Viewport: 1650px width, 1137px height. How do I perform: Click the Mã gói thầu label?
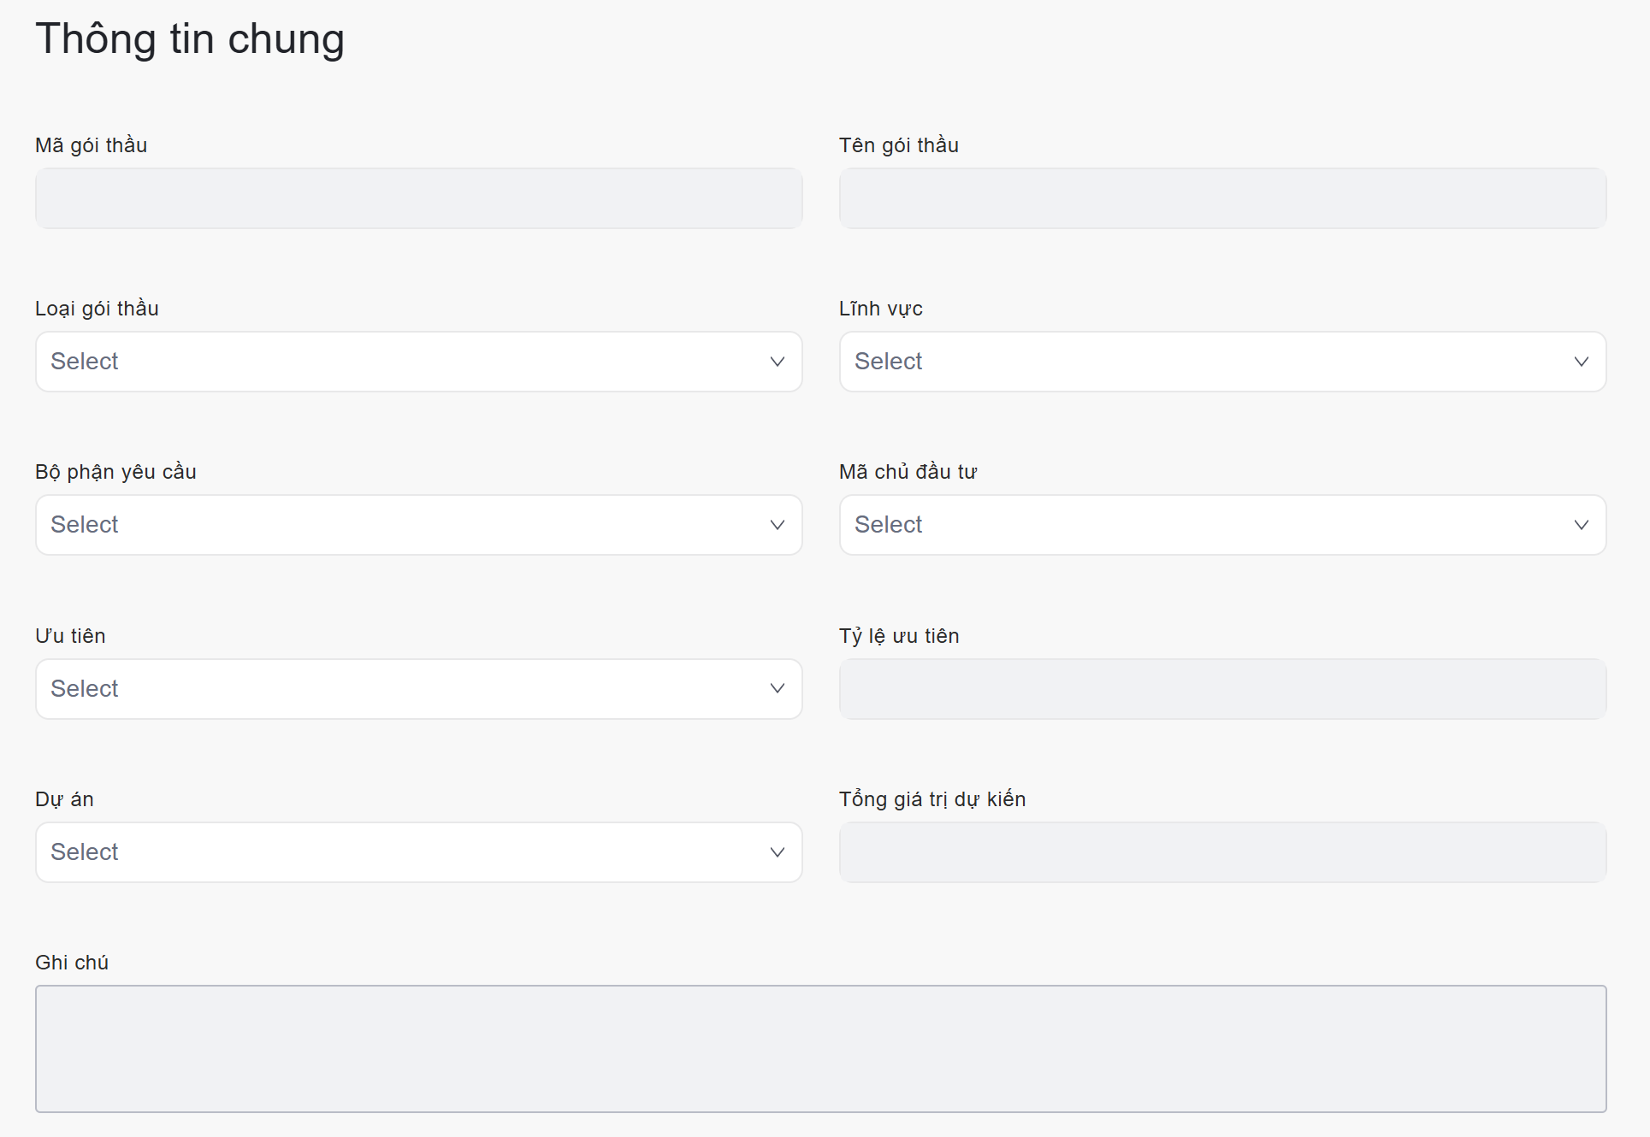pos(91,145)
